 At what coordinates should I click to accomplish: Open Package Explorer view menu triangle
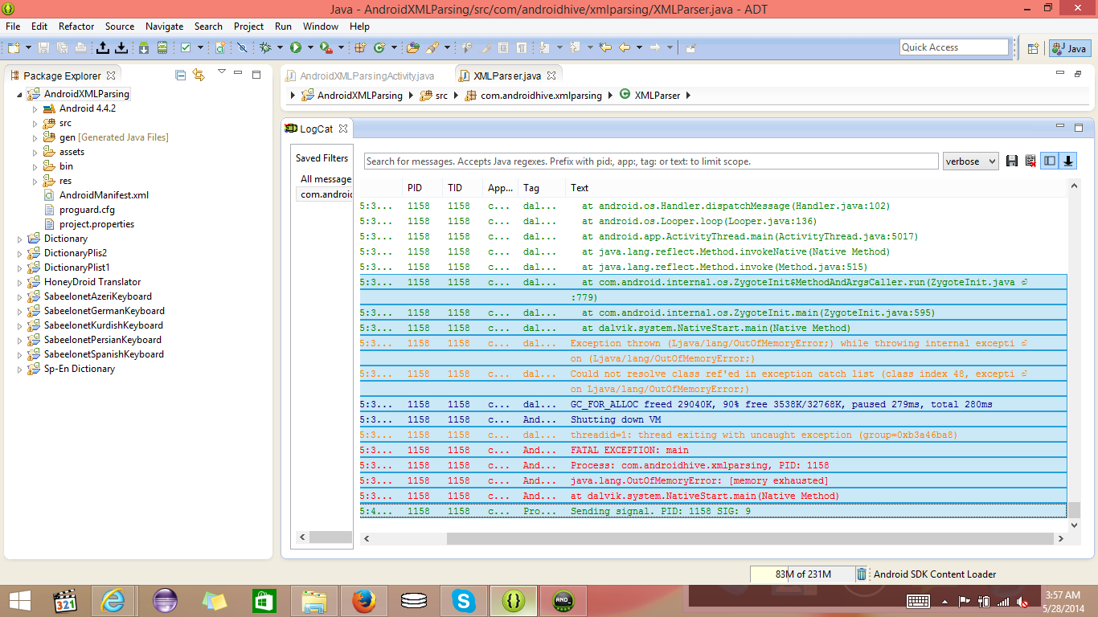222,72
